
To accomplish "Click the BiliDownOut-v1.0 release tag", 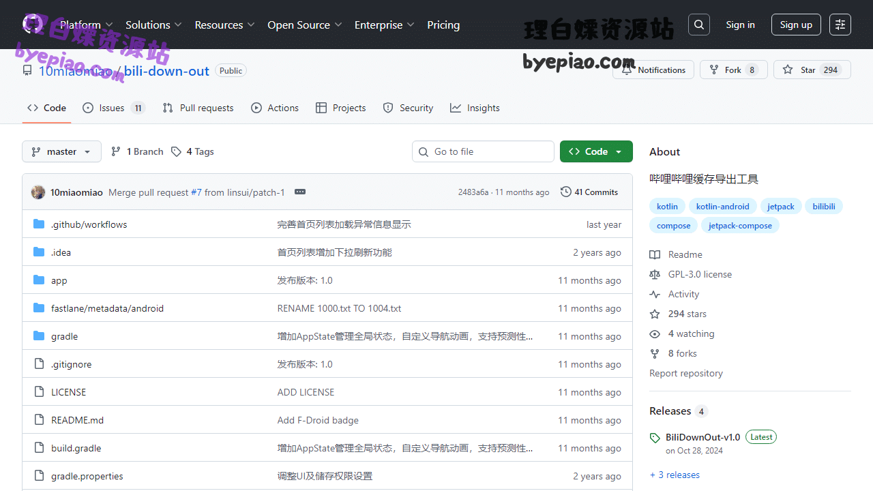I will click(x=702, y=437).
